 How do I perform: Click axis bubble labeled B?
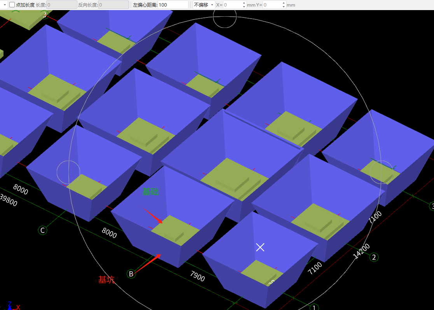coord(131,274)
